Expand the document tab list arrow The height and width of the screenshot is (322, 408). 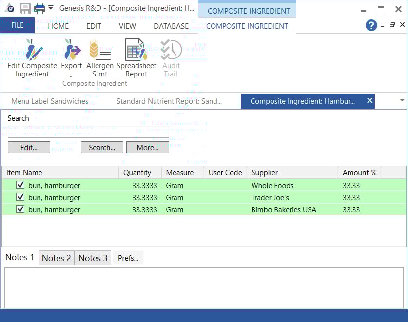[402, 100]
